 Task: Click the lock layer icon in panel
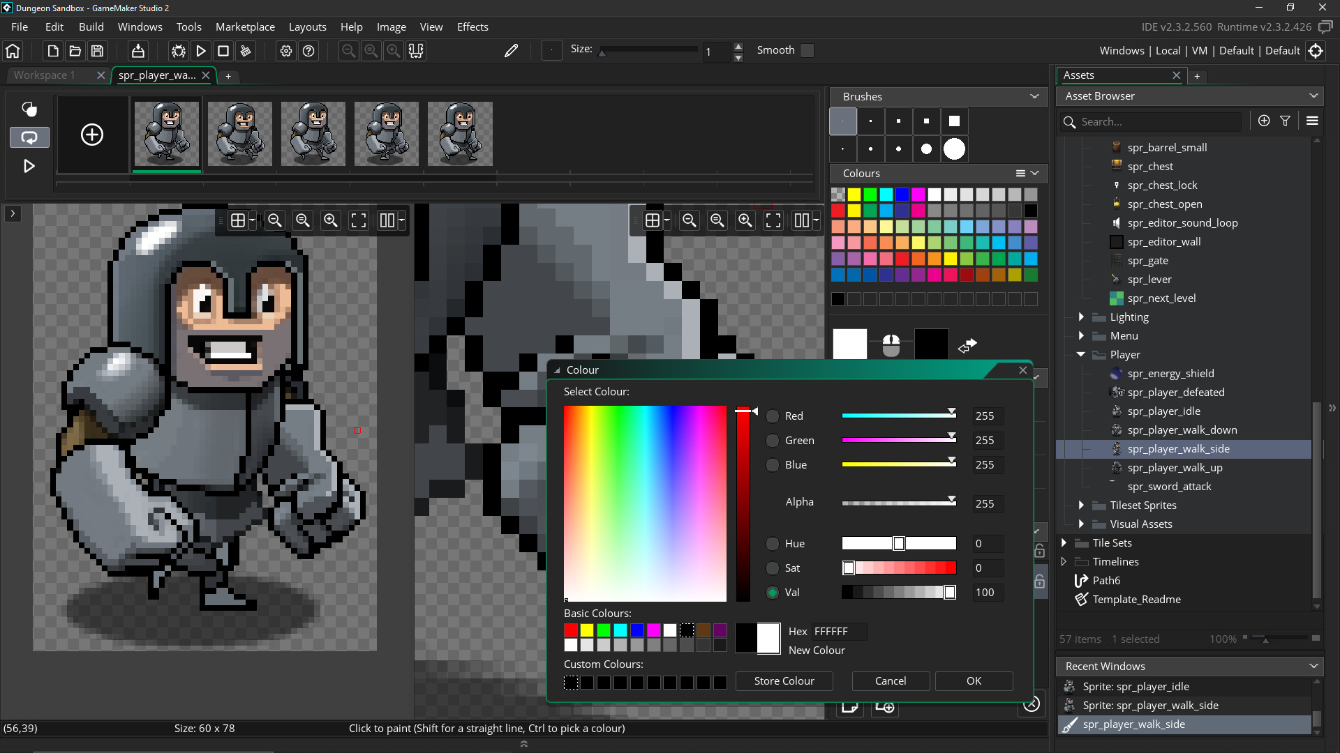tap(1039, 550)
